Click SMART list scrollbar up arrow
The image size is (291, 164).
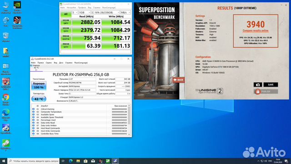tap(129, 106)
